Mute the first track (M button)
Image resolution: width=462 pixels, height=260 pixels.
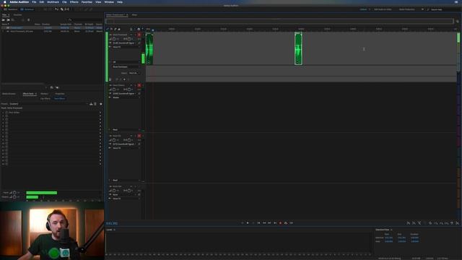click(131, 35)
